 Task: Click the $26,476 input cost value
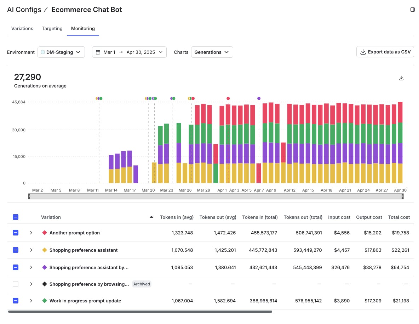pyautogui.click(x=340, y=267)
